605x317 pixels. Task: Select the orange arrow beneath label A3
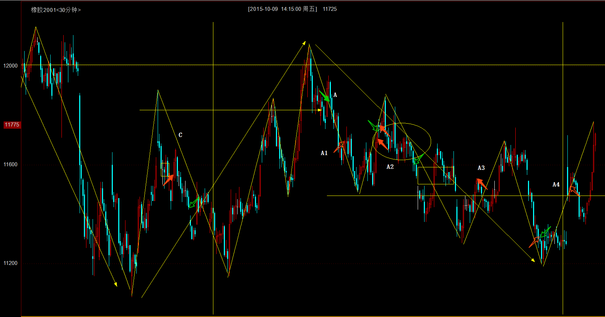tap(481, 184)
